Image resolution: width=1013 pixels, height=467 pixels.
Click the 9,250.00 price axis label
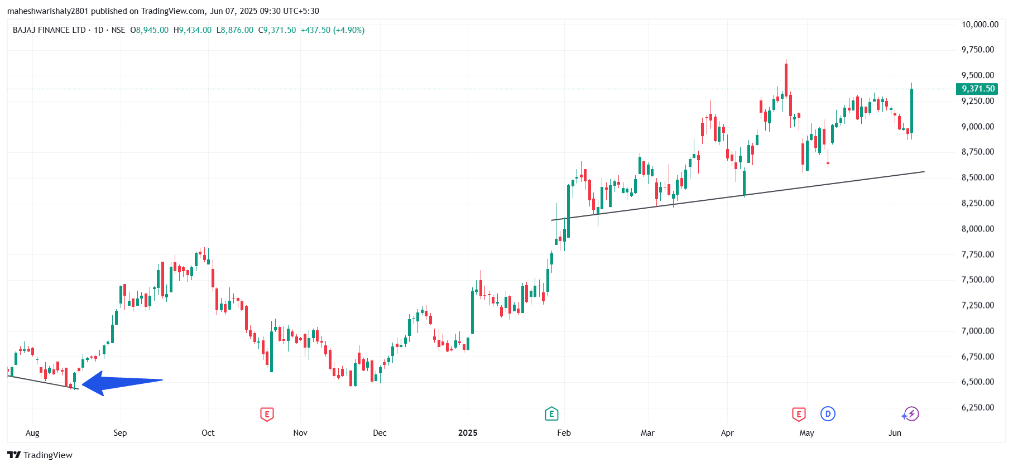tap(978, 101)
